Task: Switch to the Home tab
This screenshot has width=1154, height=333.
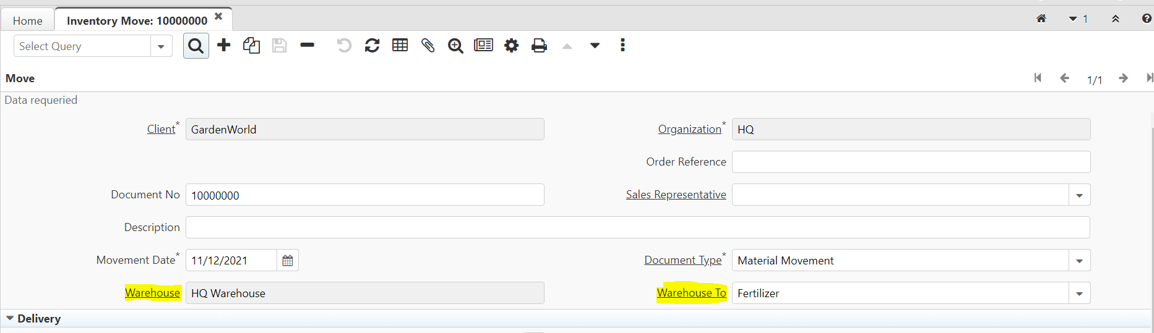Action: coord(28,21)
